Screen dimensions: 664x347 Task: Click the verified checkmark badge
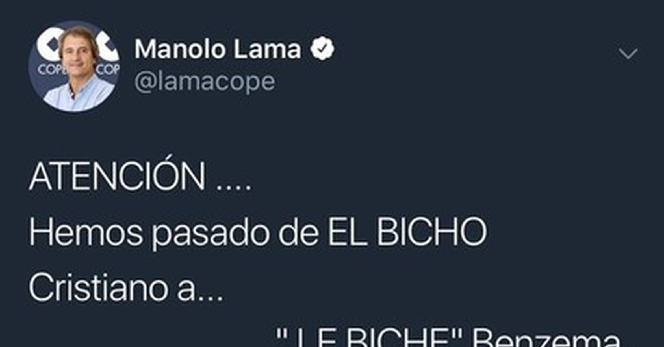pos(322,49)
